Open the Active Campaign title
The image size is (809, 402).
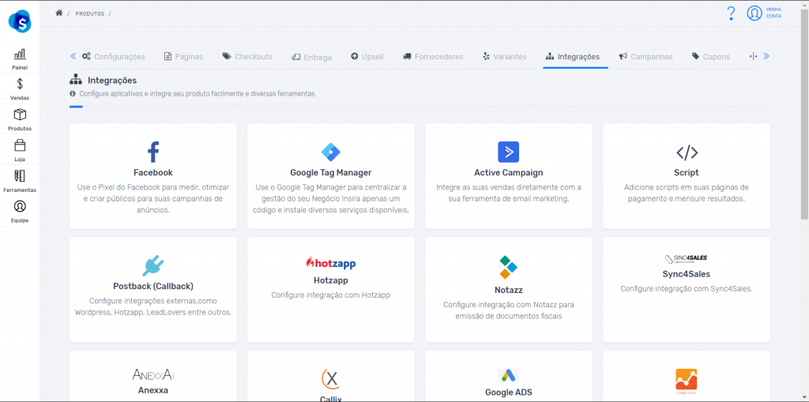[508, 173]
